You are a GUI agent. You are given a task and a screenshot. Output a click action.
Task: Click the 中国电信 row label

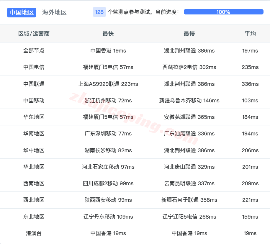(34, 67)
